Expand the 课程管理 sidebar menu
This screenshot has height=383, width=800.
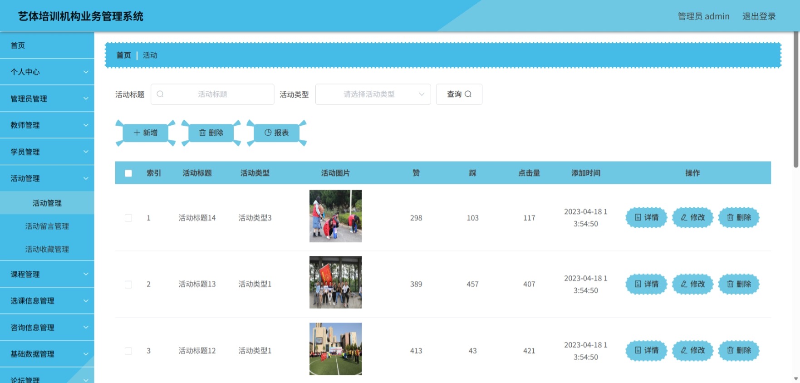[47, 274]
